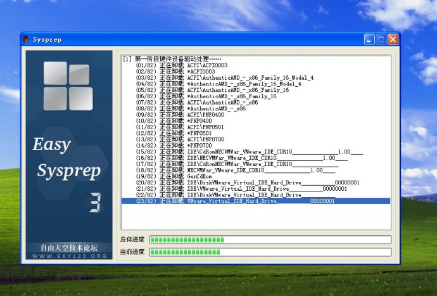Select row (13/82) ACPI\PNP0700
The width and height of the screenshot is (437, 296).
pos(256,139)
